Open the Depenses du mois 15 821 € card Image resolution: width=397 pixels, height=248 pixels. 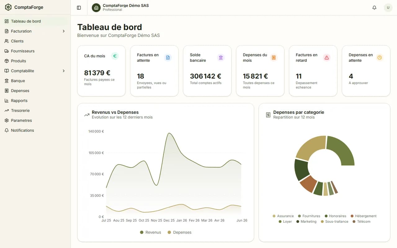[260, 71]
